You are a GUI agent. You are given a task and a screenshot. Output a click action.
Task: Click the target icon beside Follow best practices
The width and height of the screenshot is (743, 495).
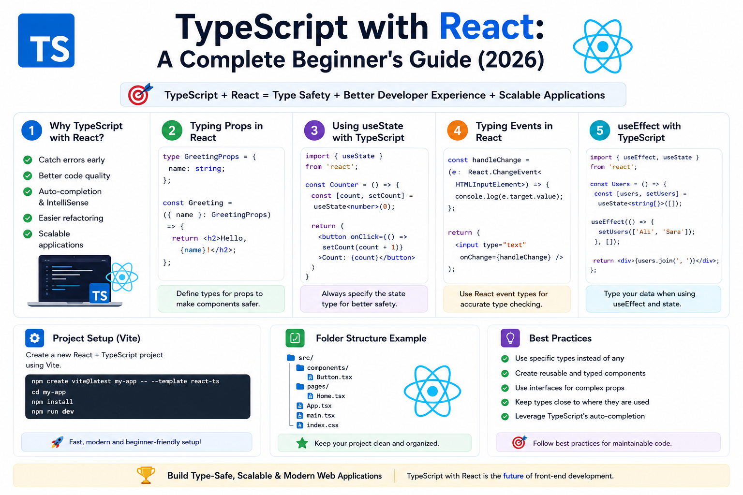pyautogui.click(x=519, y=442)
